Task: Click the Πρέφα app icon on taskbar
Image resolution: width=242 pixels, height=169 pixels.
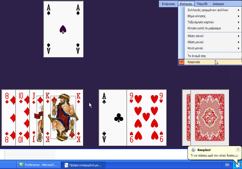Action: click(66, 165)
